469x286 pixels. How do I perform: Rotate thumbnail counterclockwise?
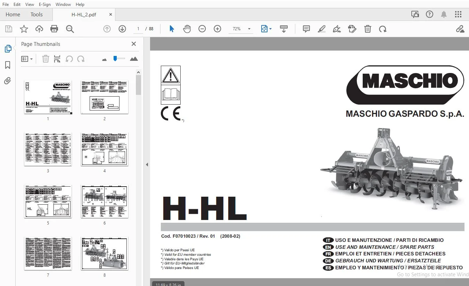[x=69, y=59]
